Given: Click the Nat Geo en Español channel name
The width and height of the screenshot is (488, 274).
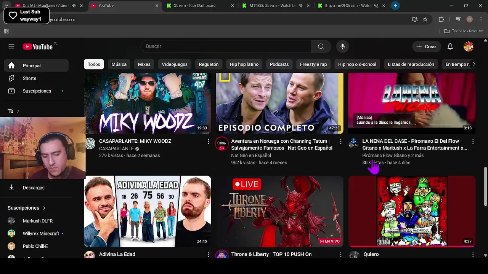Looking at the screenshot, I should pyautogui.click(x=251, y=155).
